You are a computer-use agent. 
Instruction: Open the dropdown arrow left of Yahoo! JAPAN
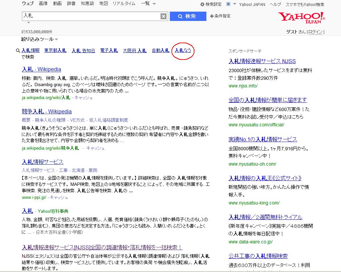(234, 4)
